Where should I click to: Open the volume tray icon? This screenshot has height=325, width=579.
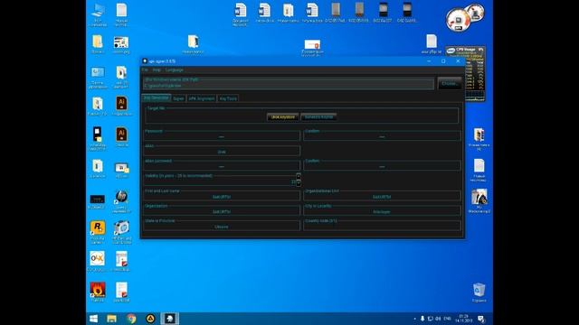tap(438, 319)
